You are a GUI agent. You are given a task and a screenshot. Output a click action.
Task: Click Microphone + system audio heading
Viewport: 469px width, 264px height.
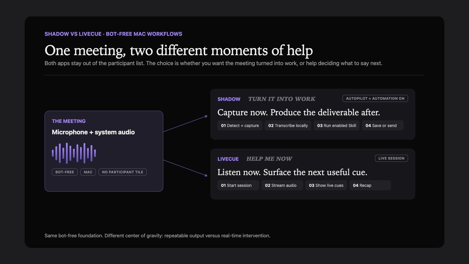coord(93,132)
